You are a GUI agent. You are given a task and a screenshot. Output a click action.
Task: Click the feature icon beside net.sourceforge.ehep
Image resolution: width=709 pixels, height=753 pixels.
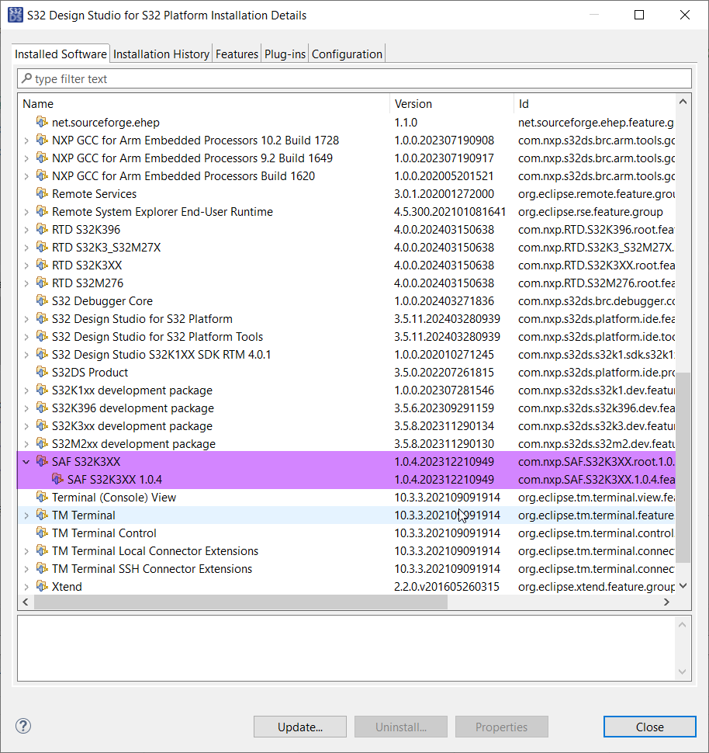[x=42, y=122]
